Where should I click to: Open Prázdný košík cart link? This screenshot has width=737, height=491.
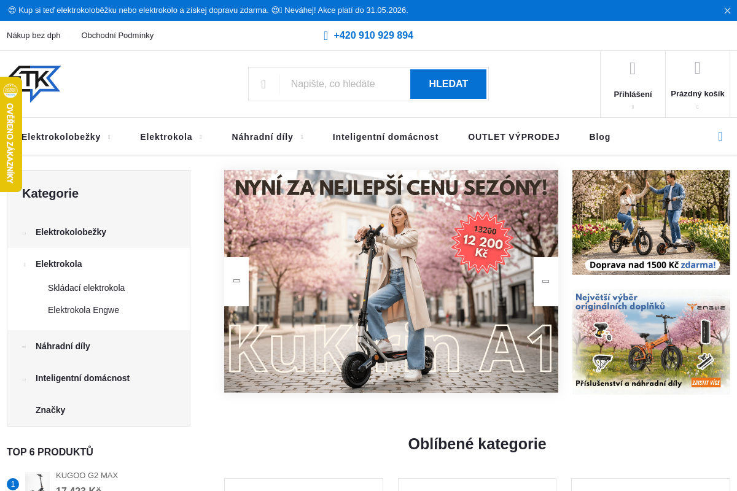pyautogui.click(x=698, y=94)
